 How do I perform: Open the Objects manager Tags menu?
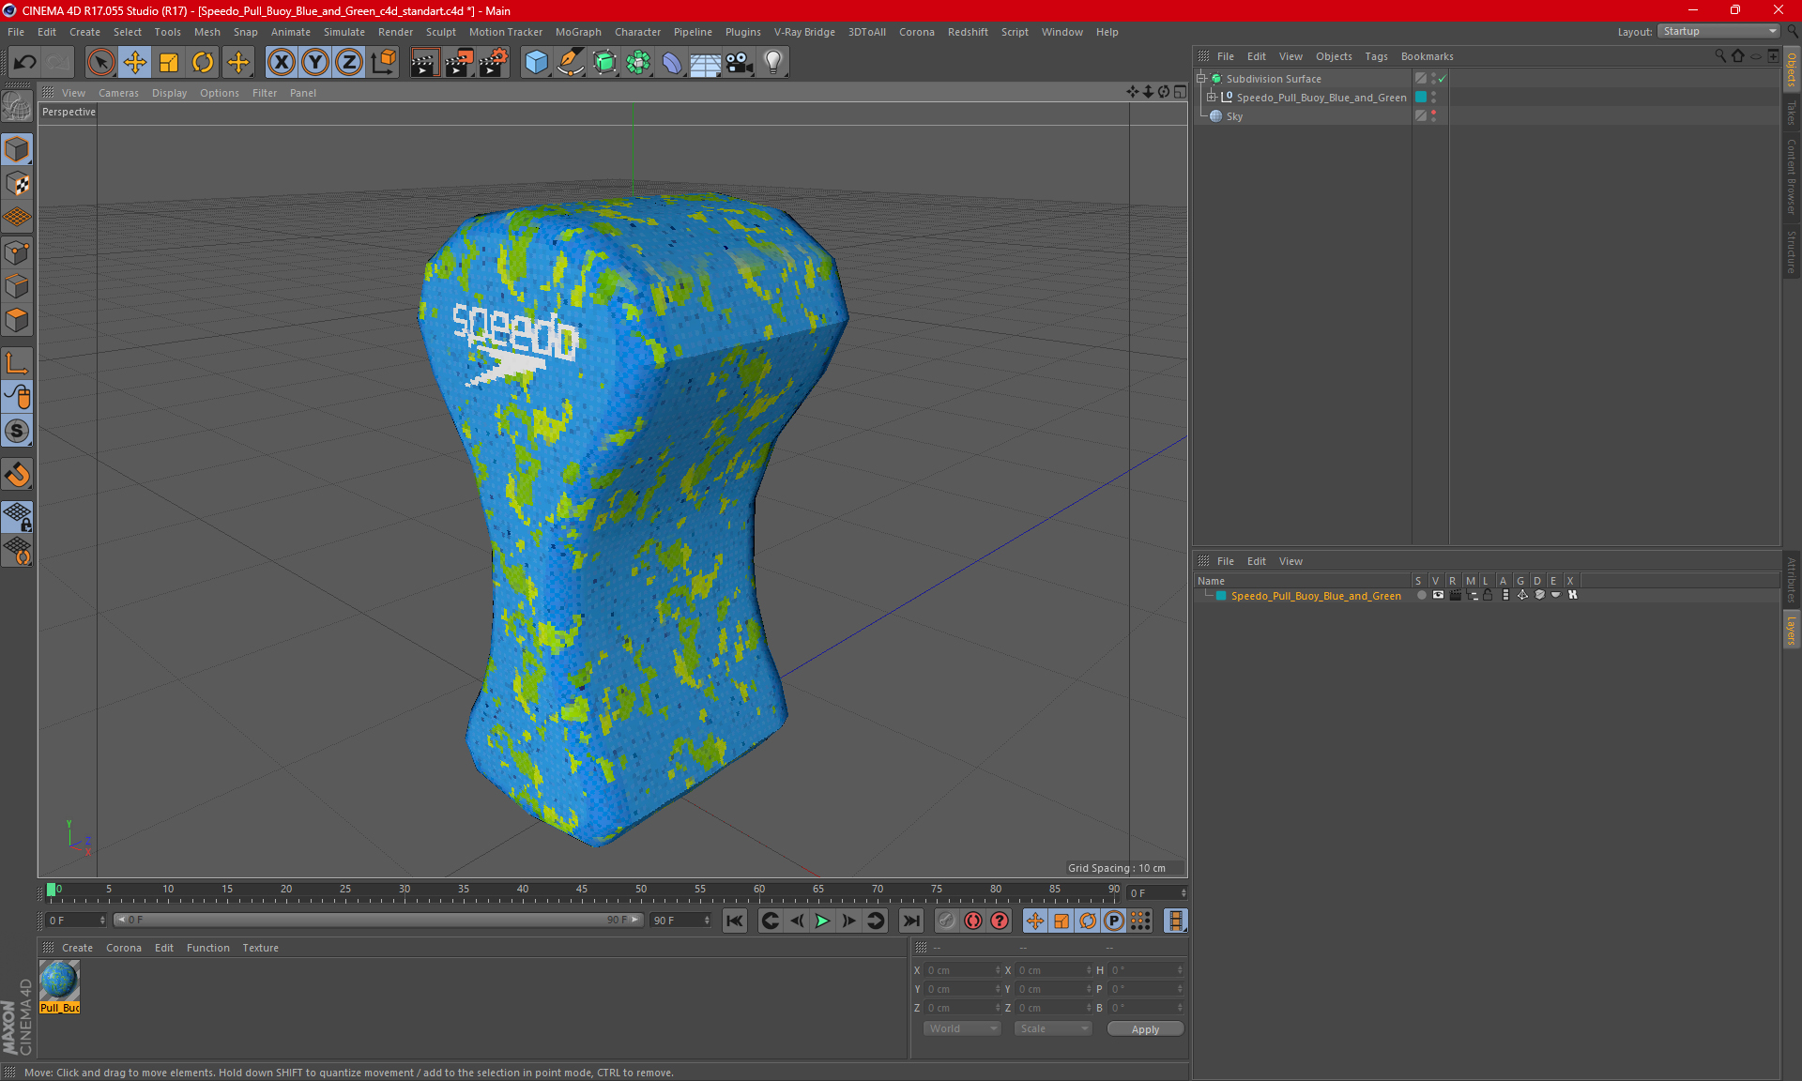[x=1376, y=56]
